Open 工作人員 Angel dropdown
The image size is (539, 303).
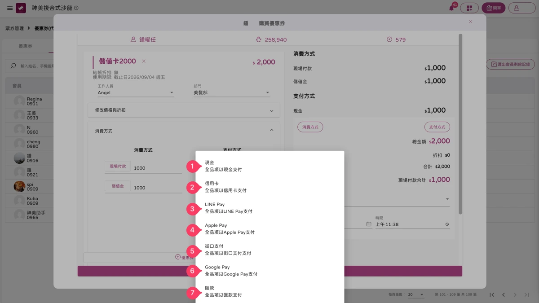(x=136, y=92)
